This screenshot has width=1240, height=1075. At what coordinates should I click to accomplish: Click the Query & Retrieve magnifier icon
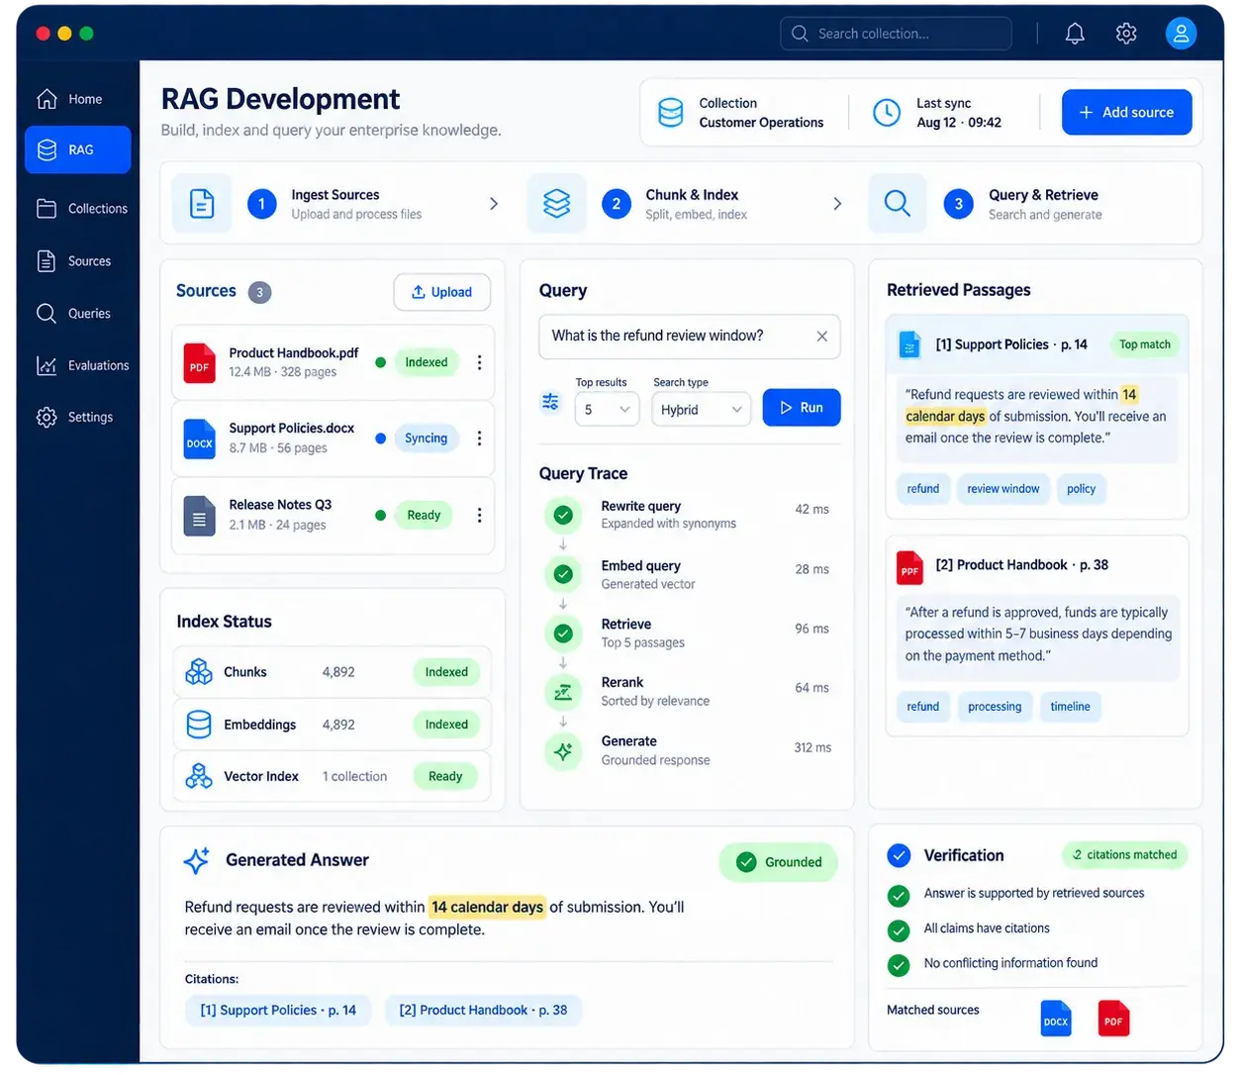point(898,204)
